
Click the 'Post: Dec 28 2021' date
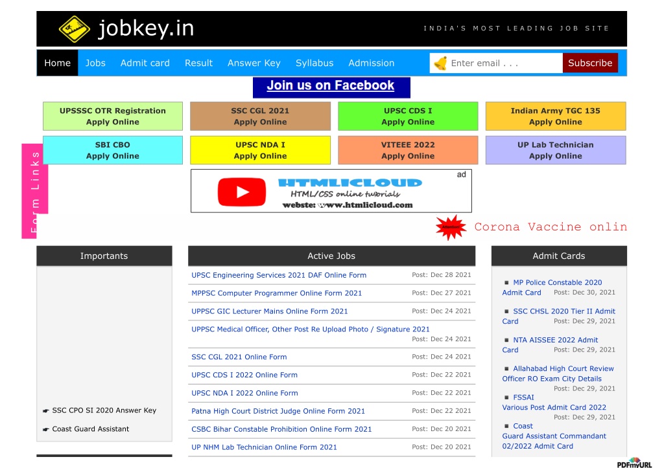[x=441, y=275]
